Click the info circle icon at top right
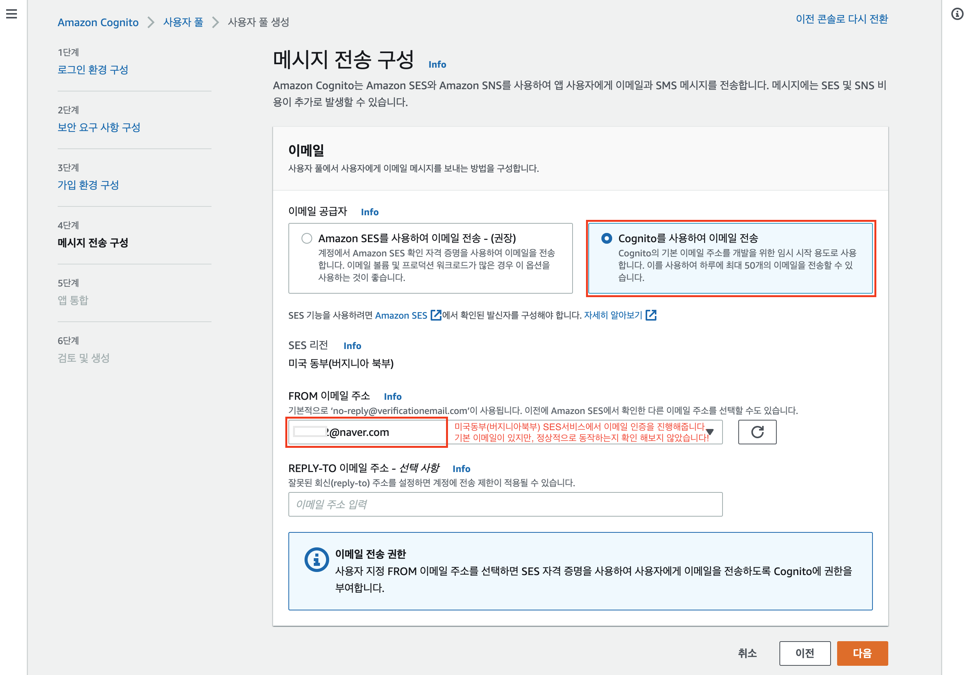This screenshot has height=675, width=969. point(957,14)
